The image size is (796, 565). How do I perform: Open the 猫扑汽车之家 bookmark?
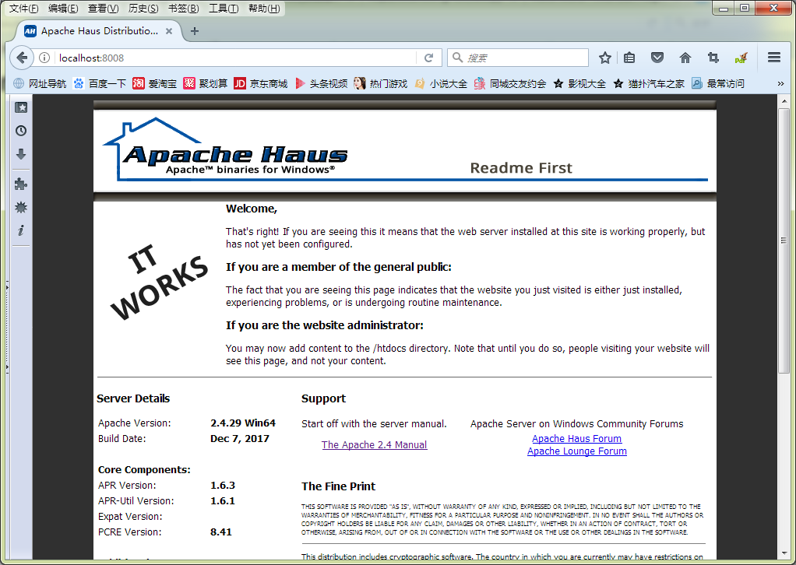click(x=649, y=84)
